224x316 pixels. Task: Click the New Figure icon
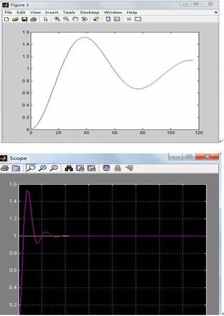6,19
